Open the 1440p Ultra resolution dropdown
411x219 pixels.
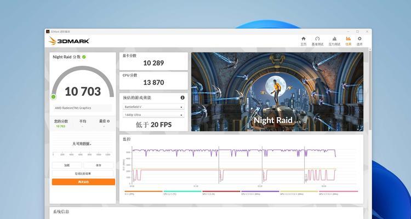coord(153,115)
